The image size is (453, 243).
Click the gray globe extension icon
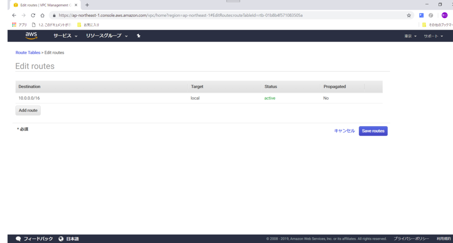pyautogui.click(x=431, y=15)
